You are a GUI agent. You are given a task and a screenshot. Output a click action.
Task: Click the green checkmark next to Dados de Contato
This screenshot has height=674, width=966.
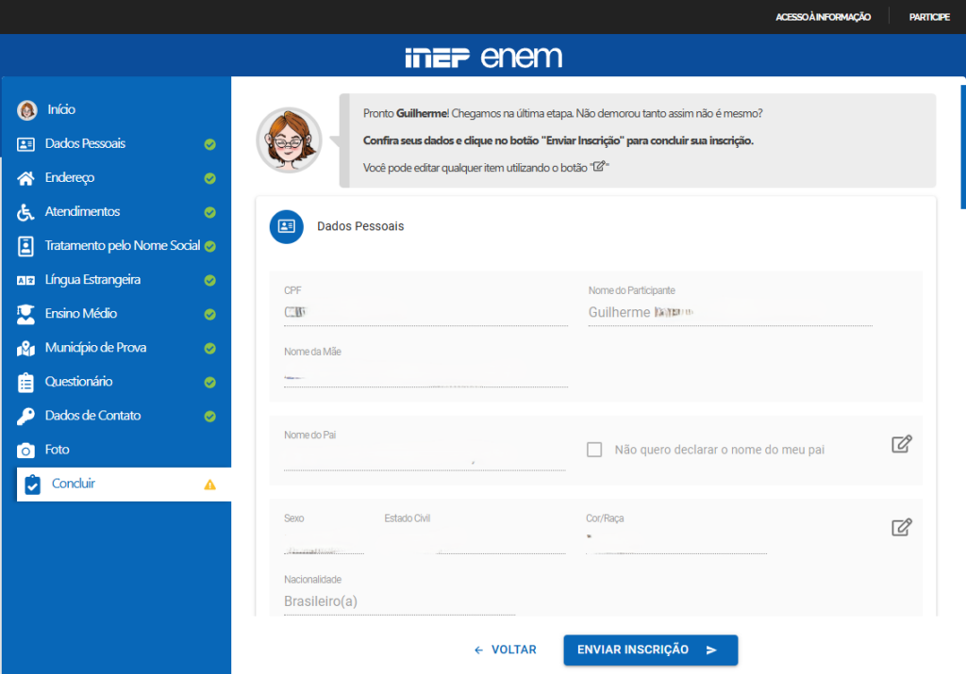(210, 417)
